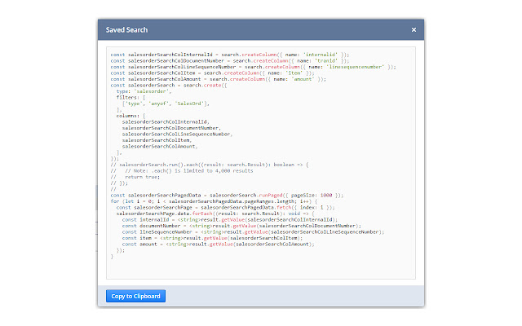Select the 'linesequencenumber' createColumn line
522x326 pixels.
(x=253, y=67)
